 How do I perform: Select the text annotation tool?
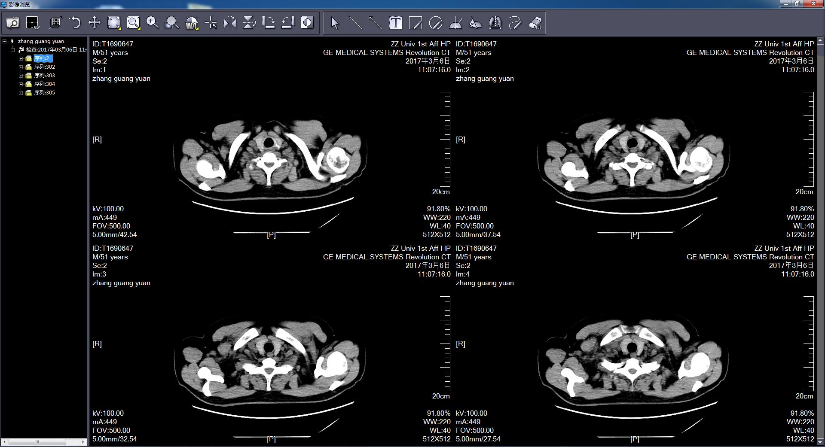click(x=395, y=23)
